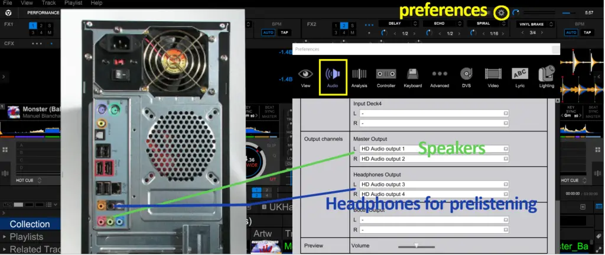
Task: Open the File menu
Action: [7, 3]
